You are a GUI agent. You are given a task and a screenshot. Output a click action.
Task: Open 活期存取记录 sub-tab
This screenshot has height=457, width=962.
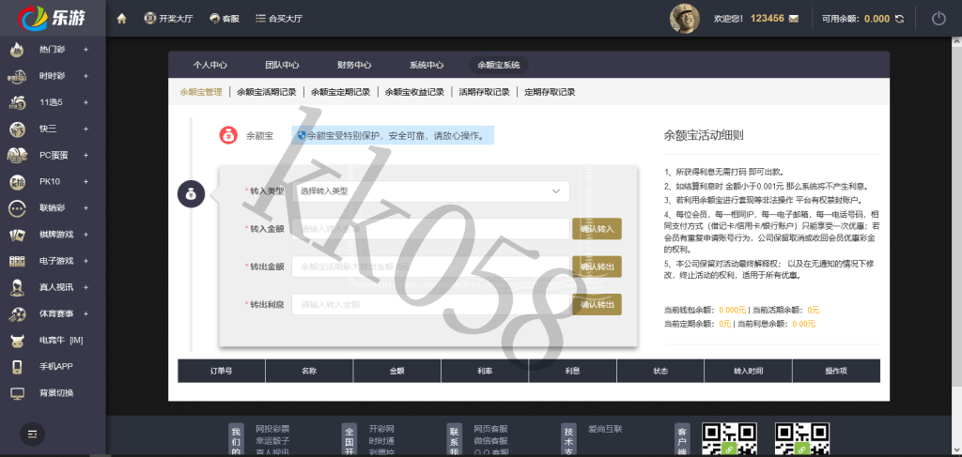[x=485, y=93]
